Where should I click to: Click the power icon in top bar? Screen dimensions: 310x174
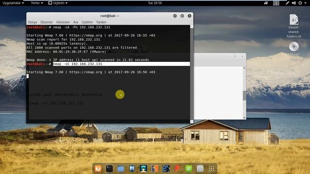(x=300, y=3)
